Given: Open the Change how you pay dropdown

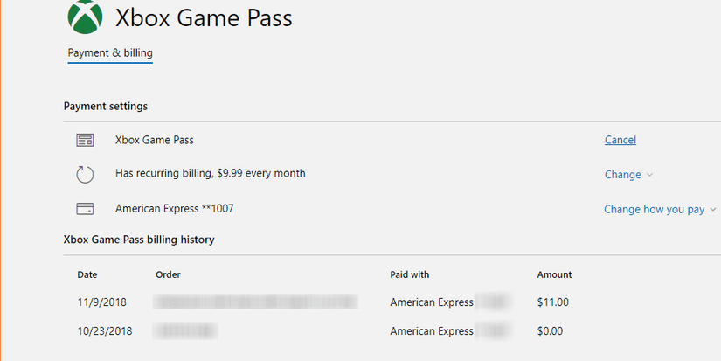Looking at the screenshot, I should coord(654,210).
